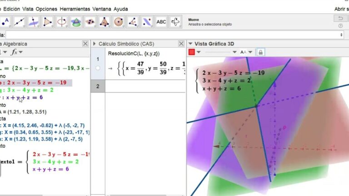
Task: Open the color dropdown next to red swatch
Action: tap(199, 52)
